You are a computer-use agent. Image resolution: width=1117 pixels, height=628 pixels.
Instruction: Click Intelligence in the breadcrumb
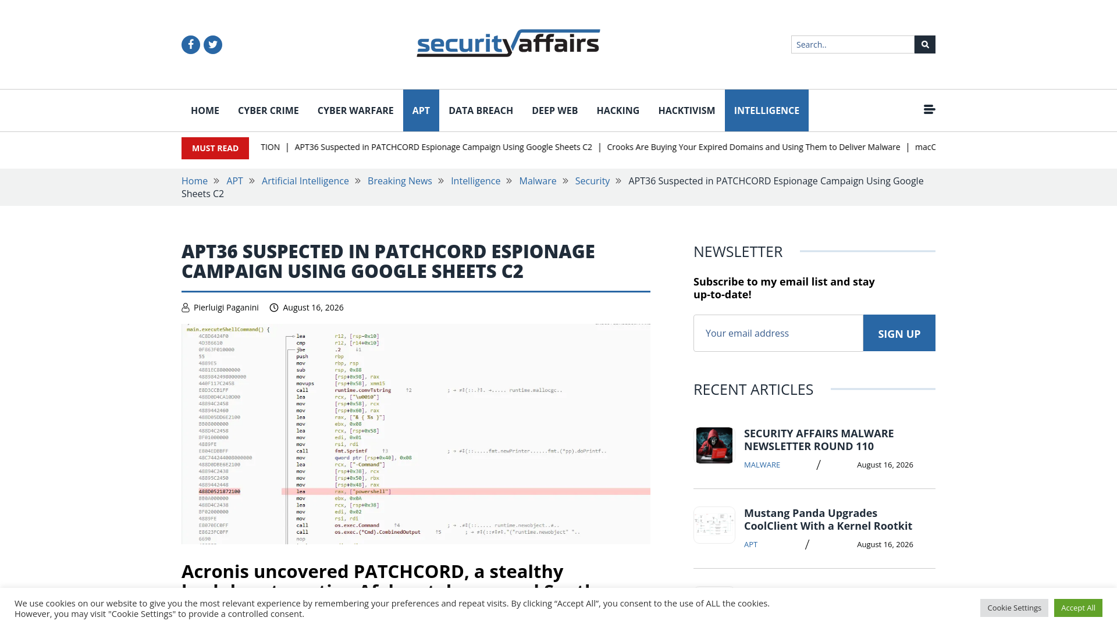tap(475, 181)
